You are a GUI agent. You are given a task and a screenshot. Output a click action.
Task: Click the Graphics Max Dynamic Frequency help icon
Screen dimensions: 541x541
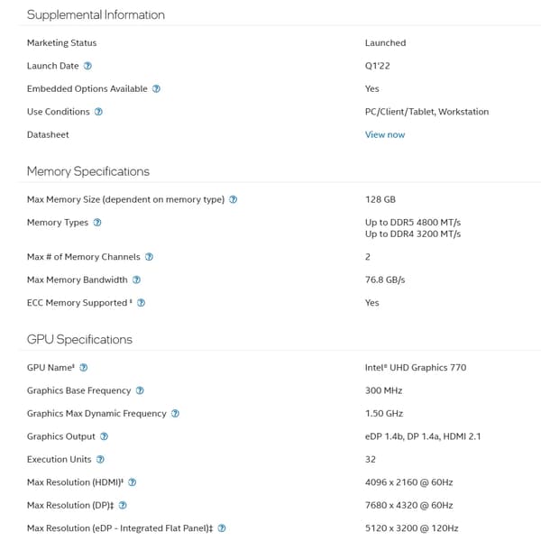click(175, 414)
